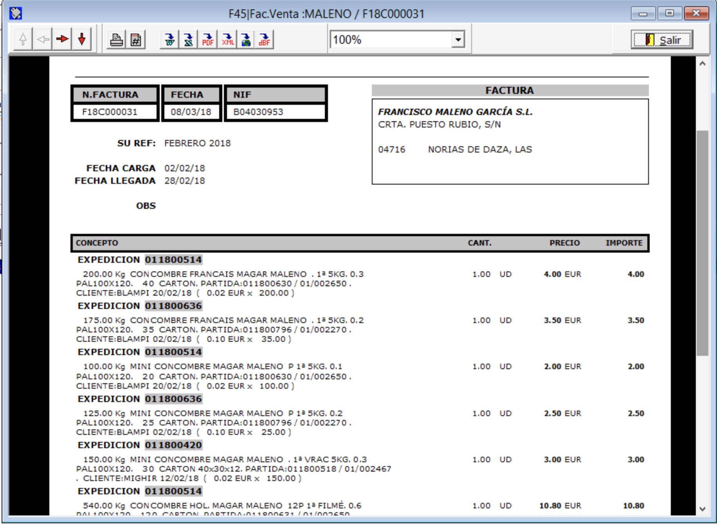Open the zoom percentage dropdown arrow
Image resolution: width=717 pixels, height=524 pixels.
tap(458, 39)
